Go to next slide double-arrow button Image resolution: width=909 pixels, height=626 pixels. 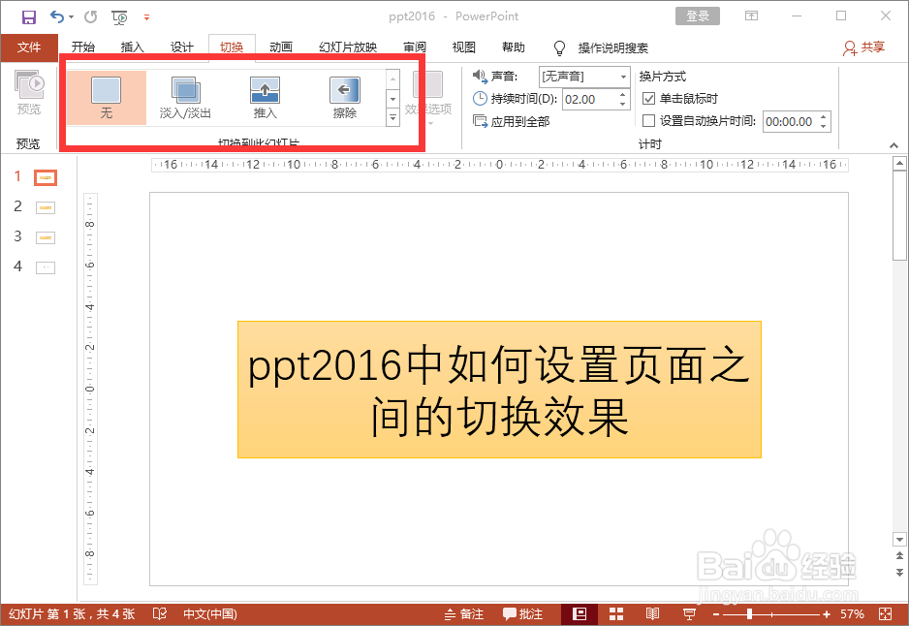pos(899,572)
